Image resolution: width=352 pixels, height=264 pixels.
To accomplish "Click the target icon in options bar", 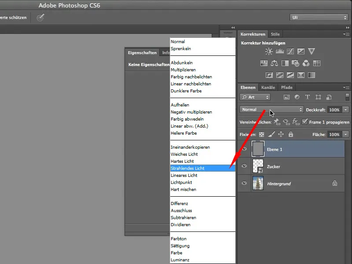I will click(40, 17).
